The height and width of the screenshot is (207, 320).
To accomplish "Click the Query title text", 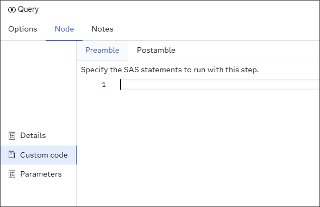I will pos(28,10).
